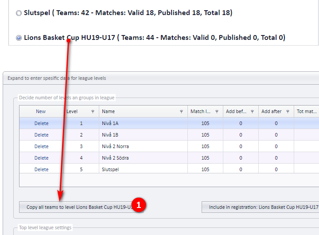Click the Lions Basket Cup HU19-U17 label text
Screen dimensions: 319x235
155,38
